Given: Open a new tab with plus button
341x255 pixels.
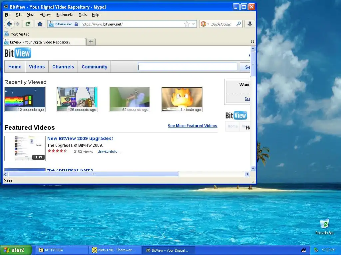Looking at the screenshot, I should (91, 42).
